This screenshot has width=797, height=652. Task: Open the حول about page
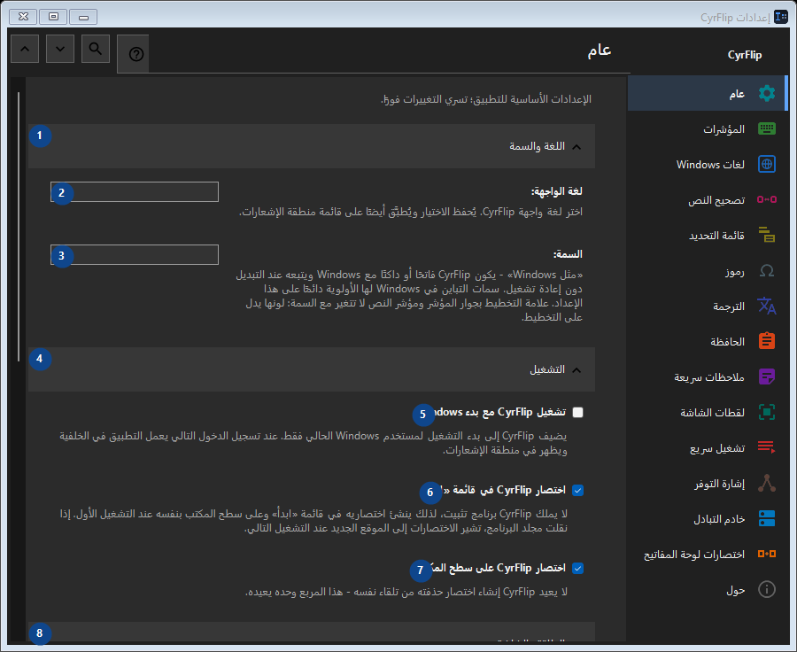(x=708, y=589)
